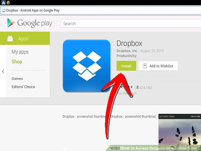This screenshot has width=201, height=151.
Task: Click the top-left blue system icon
Action: coord(3,2)
